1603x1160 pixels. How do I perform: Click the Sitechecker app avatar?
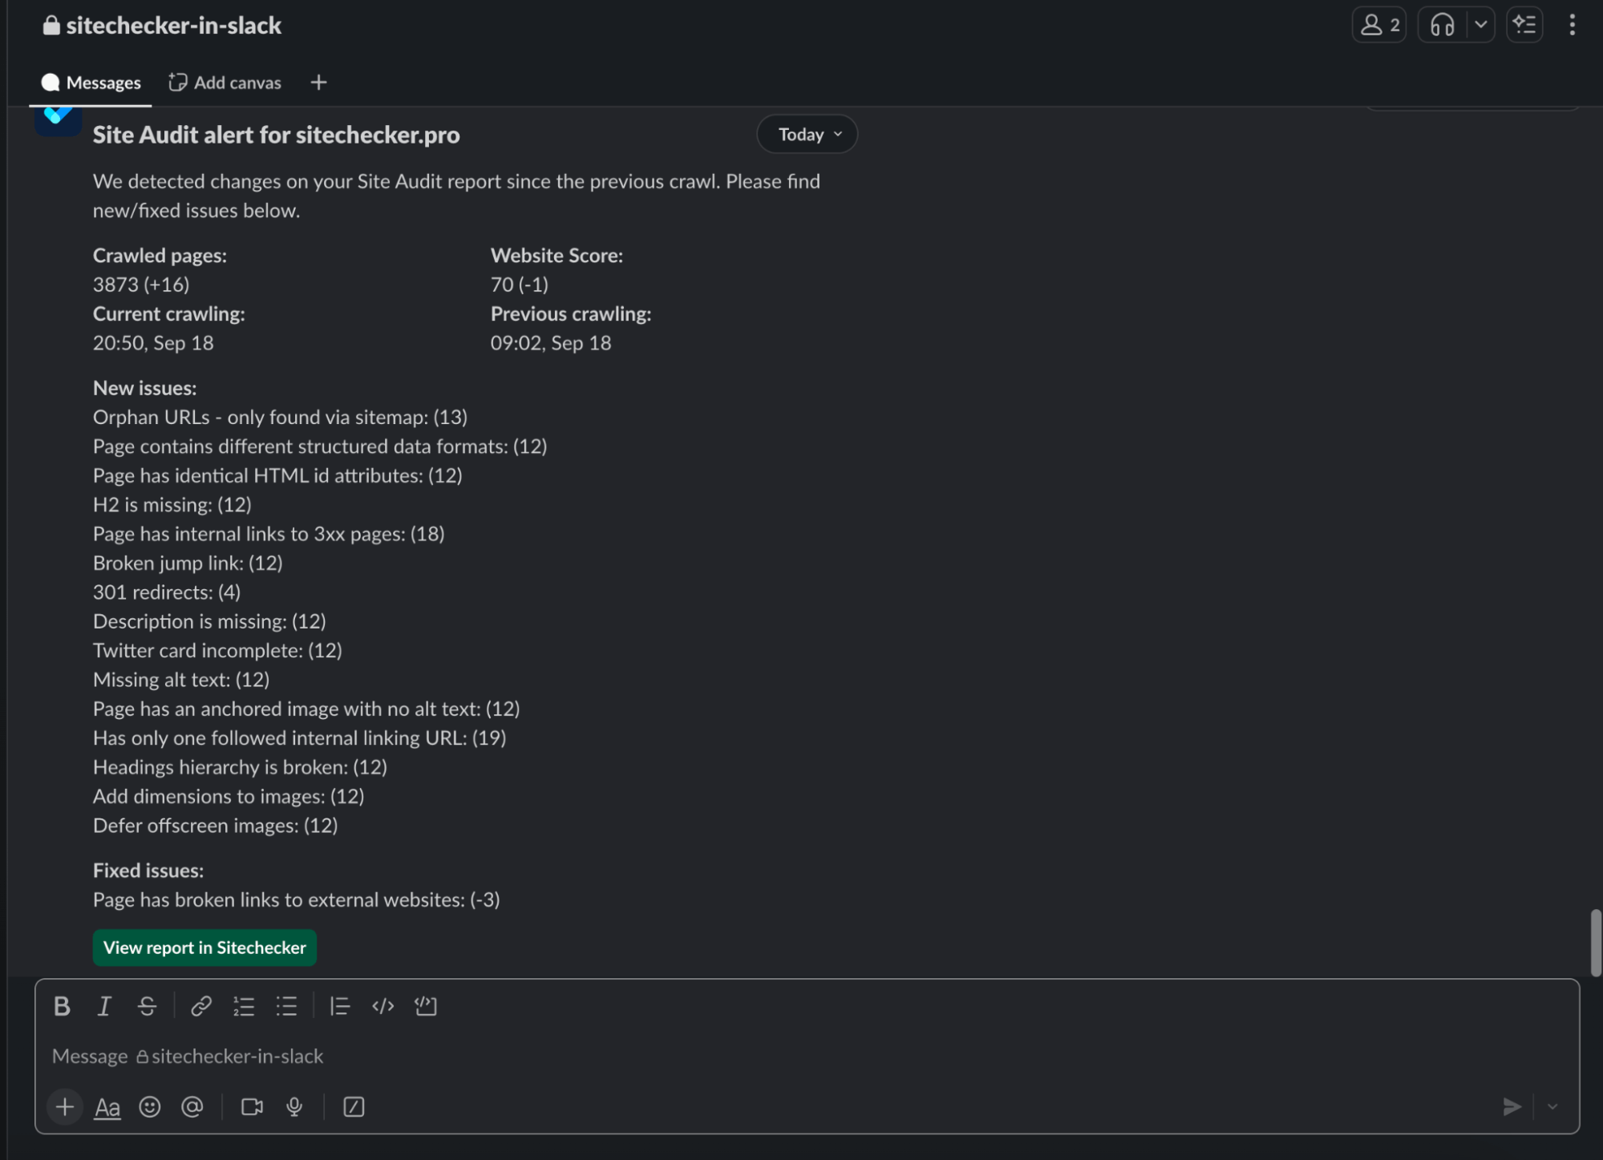click(x=58, y=120)
